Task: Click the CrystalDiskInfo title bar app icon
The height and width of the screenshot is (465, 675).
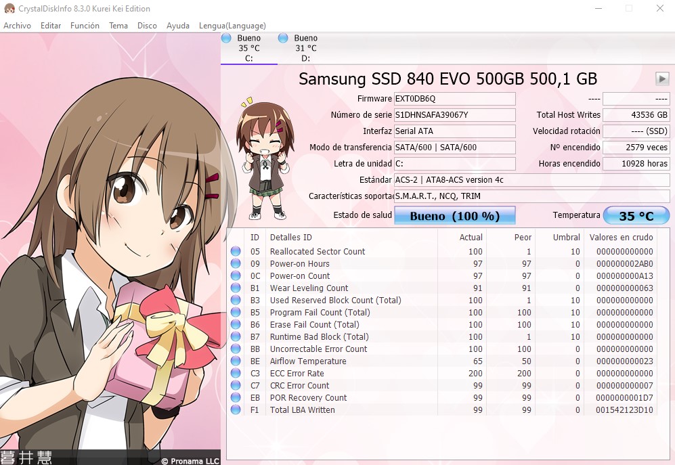Action: point(9,8)
